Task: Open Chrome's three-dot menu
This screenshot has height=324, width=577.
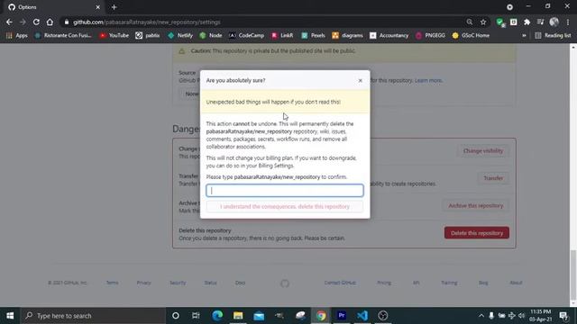Action: pyautogui.click(x=568, y=22)
